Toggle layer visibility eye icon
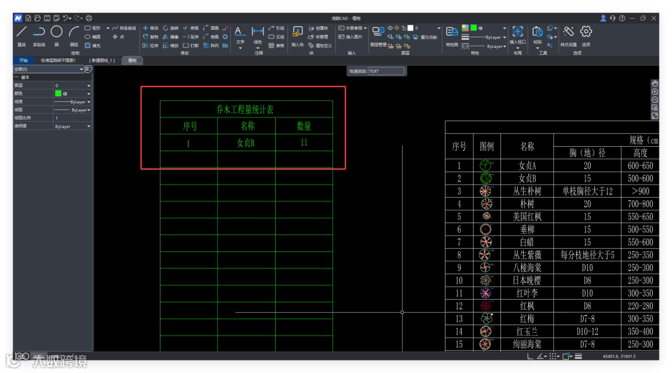This screenshot has width=672, height=373. 390,28
